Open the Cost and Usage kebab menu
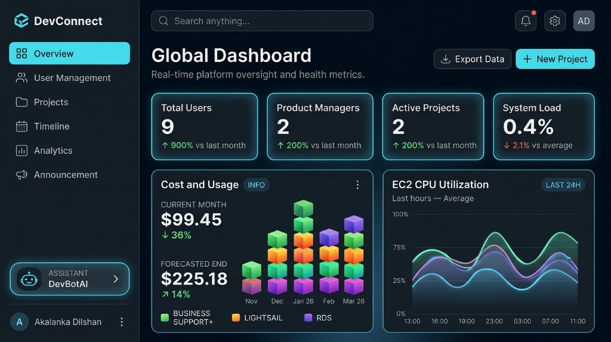The image size is (611, 342). coord(357,185)
